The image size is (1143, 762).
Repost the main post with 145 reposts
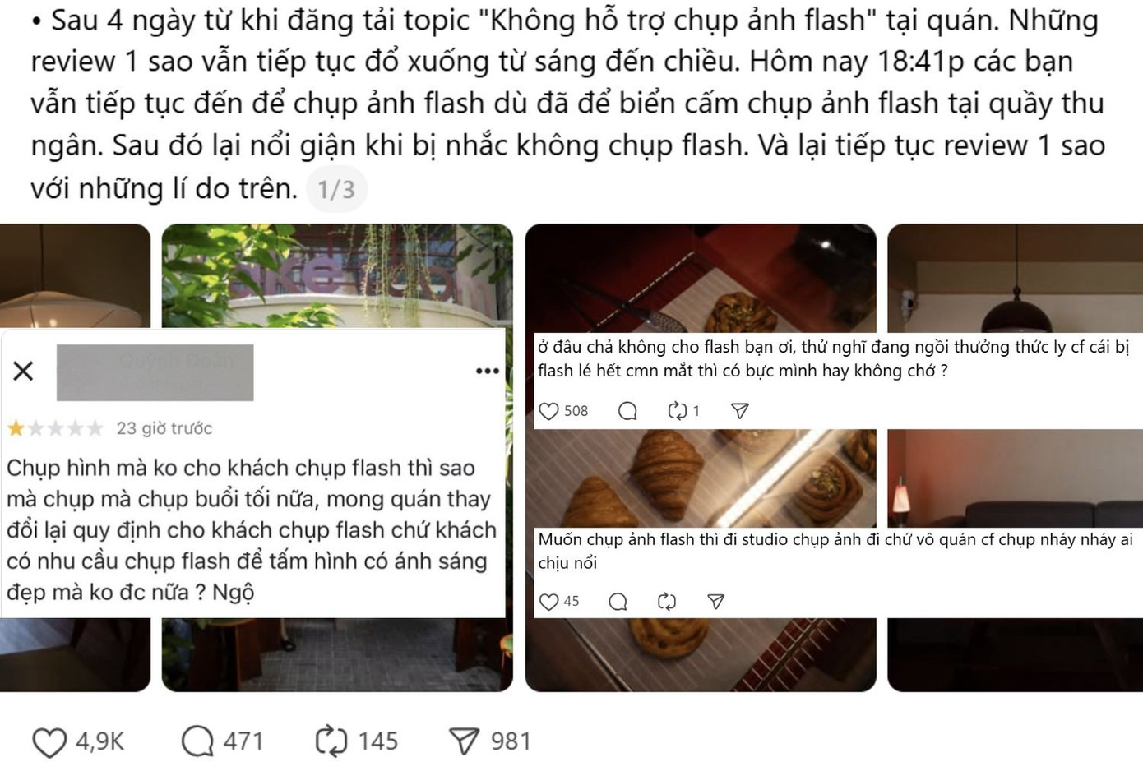[331, 741]
